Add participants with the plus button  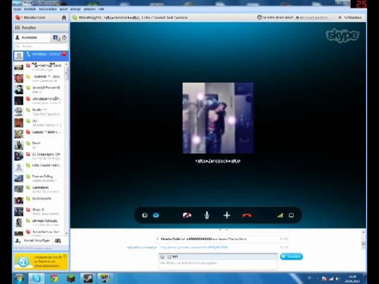click(x=227, y=215)
